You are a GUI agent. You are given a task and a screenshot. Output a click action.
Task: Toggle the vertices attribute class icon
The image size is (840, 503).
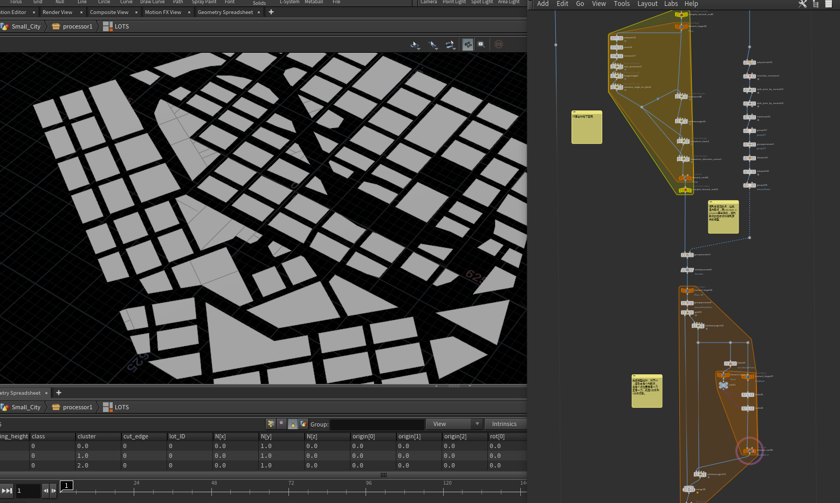tap(281, 424)
